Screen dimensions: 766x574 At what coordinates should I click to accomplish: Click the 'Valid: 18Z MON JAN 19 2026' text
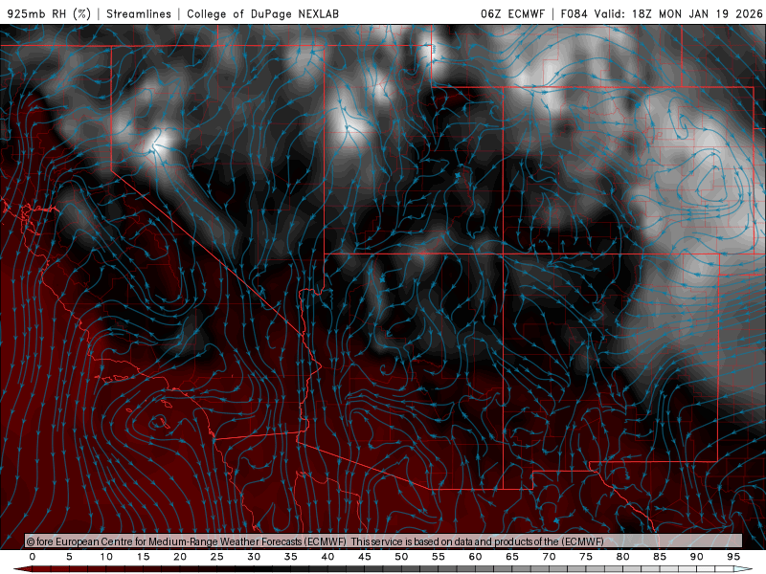click(678, 13)
